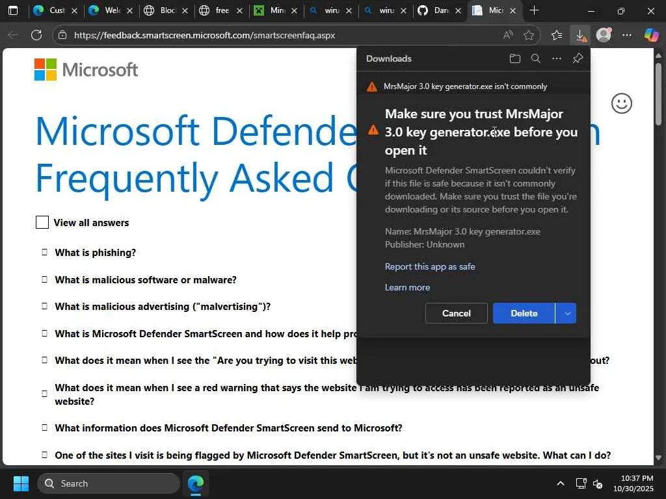Click the Microsoft logo
Screen dimensions: 666x499
(87, 70)
